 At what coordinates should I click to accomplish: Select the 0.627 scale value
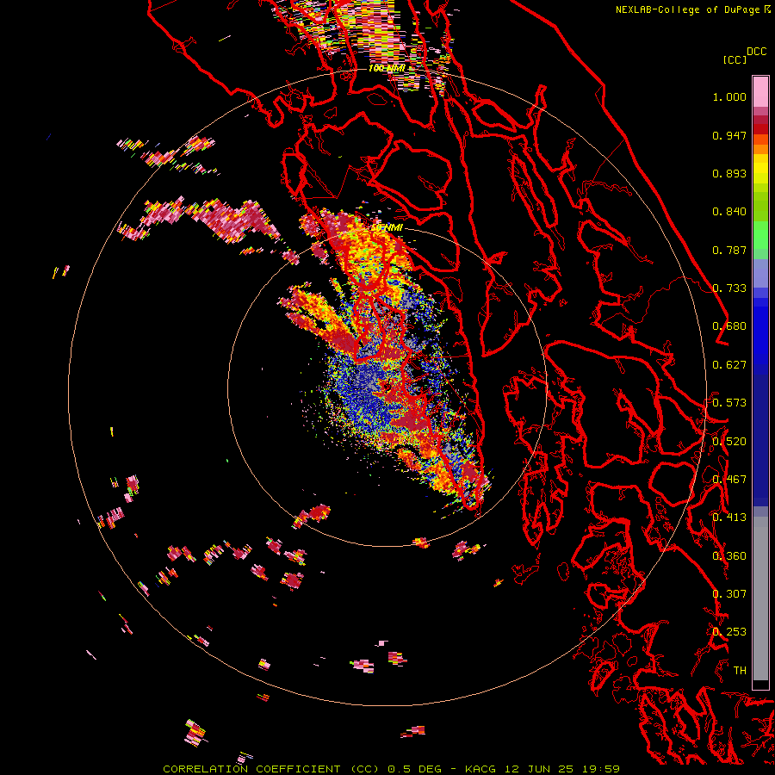[729, 365]
